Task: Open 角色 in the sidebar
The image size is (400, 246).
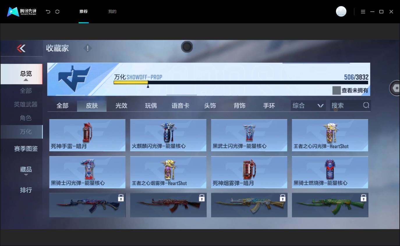Action: click(26, 118)
